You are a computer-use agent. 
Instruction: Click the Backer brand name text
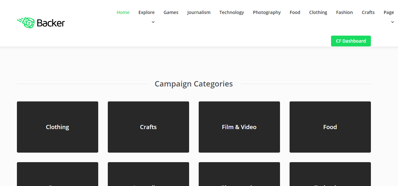point(51,23)
